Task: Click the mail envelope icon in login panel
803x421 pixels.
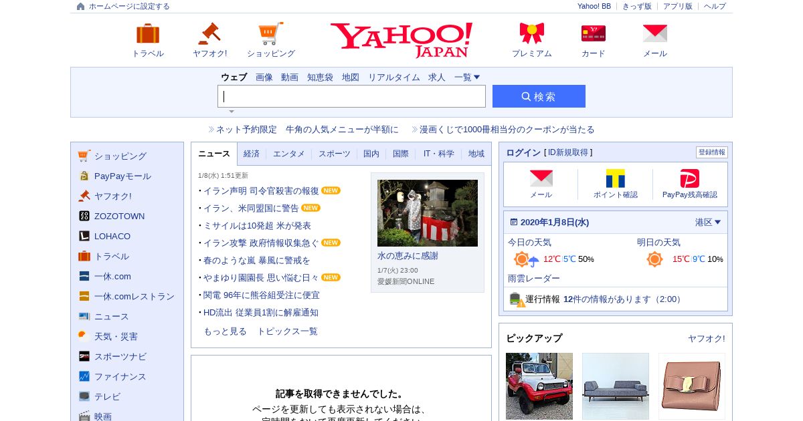Action: click(x=541, y=178)
